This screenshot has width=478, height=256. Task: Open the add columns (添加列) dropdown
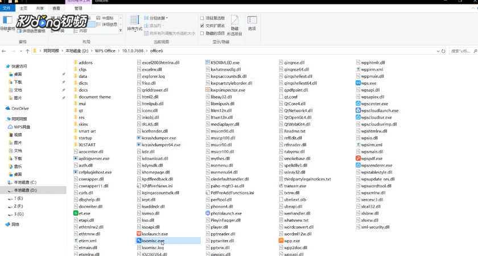pos(154,26)
